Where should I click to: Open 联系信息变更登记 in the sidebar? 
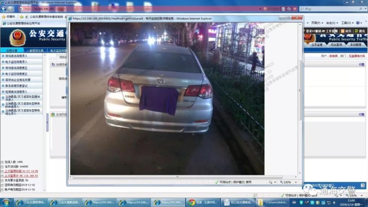click(x=17, y=86)
